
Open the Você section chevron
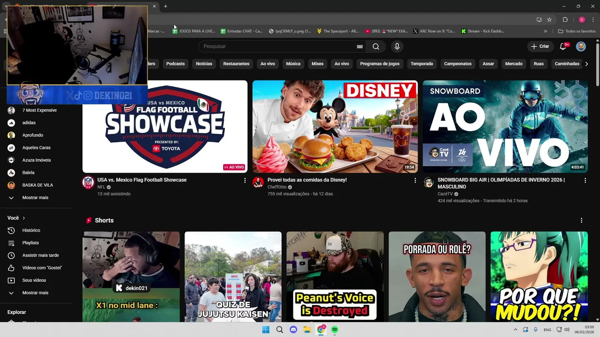[x=24, y=218]
